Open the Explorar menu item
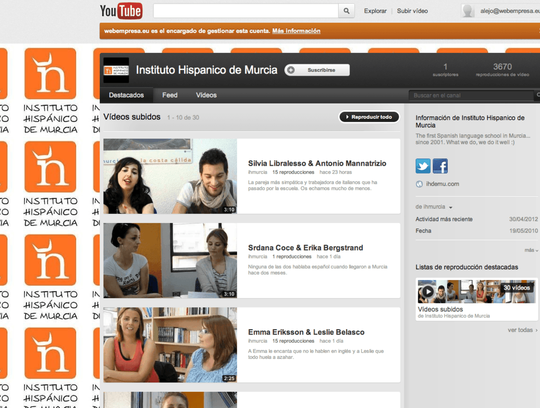Screen dimensions: 540x408 click(x=376, y=11)
